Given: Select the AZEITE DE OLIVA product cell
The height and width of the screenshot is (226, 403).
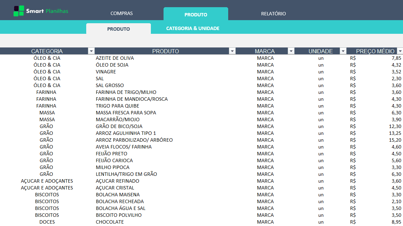Looking at the screenshot, I should tap(115, 58).
